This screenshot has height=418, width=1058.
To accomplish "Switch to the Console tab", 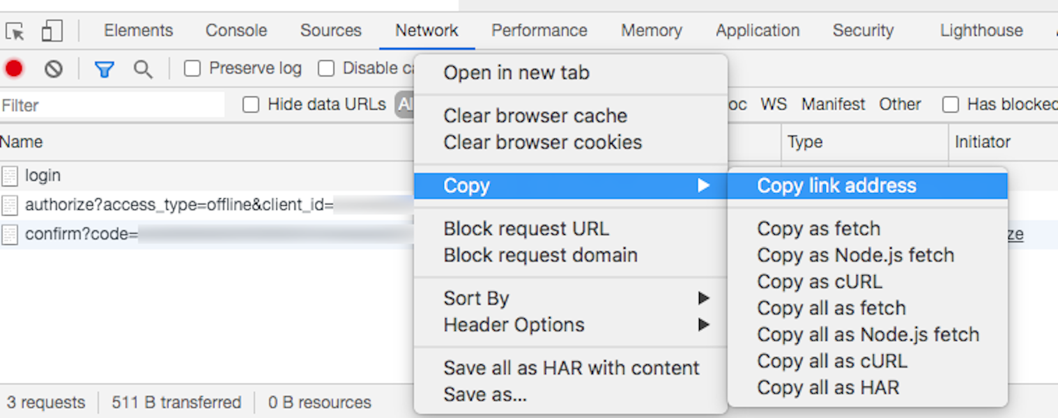I will coord(236,31).
